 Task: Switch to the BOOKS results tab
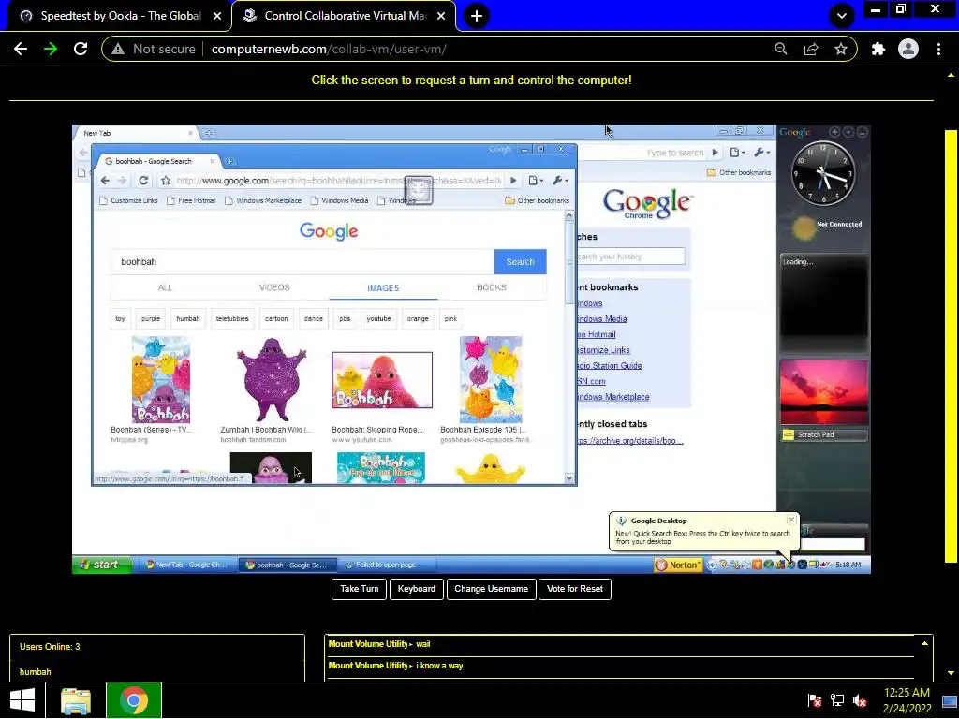(491, 287)
